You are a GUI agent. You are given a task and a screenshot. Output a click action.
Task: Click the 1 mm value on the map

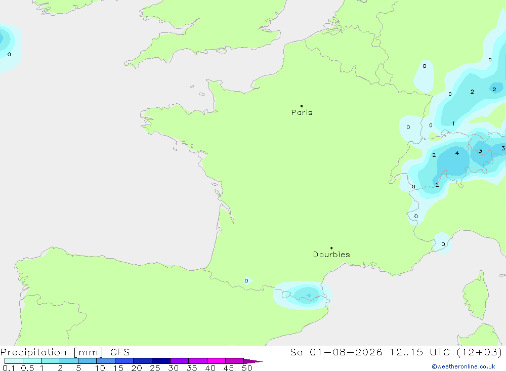pyautogui.click(x=453, y=123)
